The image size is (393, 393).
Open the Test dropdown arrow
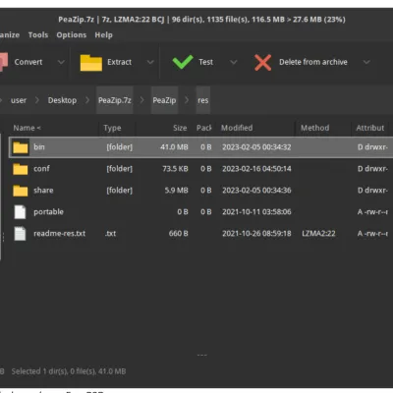[233, 62]
